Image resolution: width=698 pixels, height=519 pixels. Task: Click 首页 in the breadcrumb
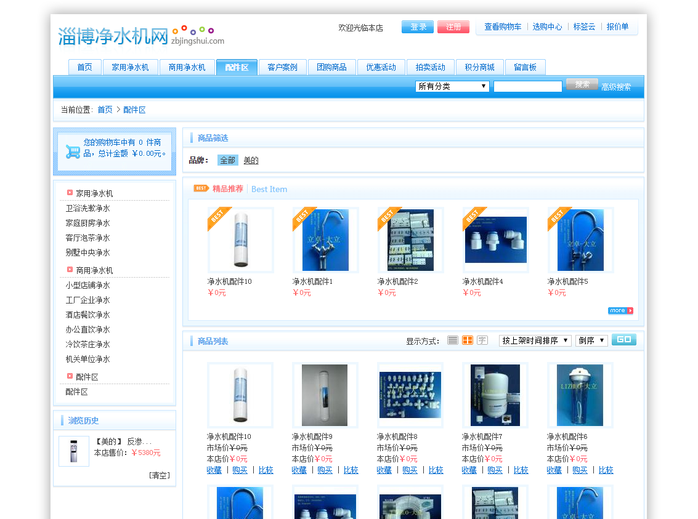coord(105,110)
